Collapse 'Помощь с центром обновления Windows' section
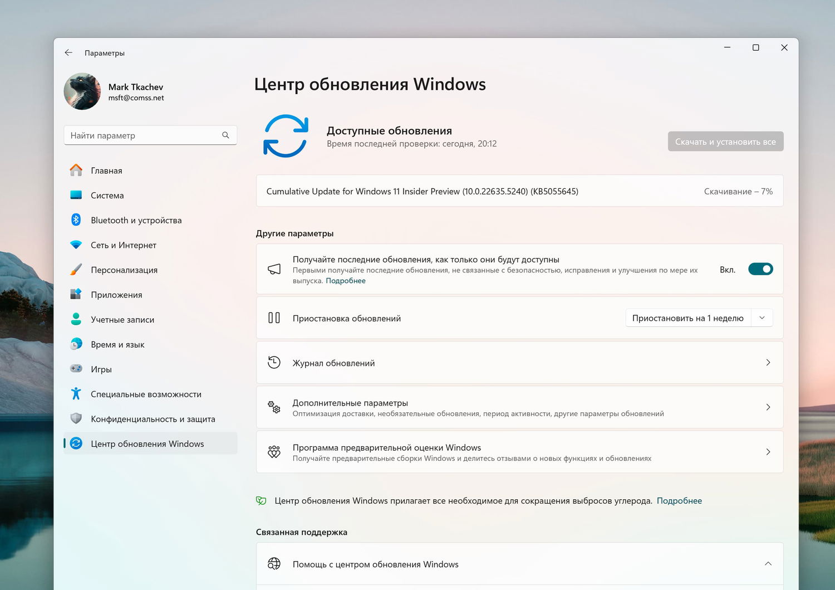835x590 pixels. 768,564
